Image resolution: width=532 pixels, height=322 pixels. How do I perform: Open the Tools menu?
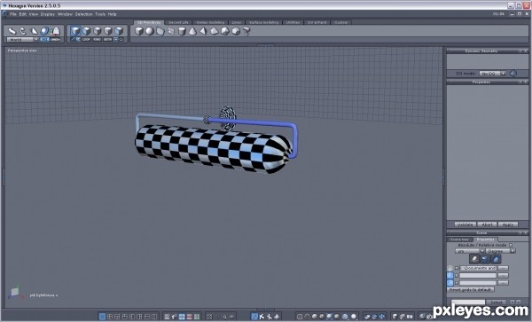[x=100, y=14]
